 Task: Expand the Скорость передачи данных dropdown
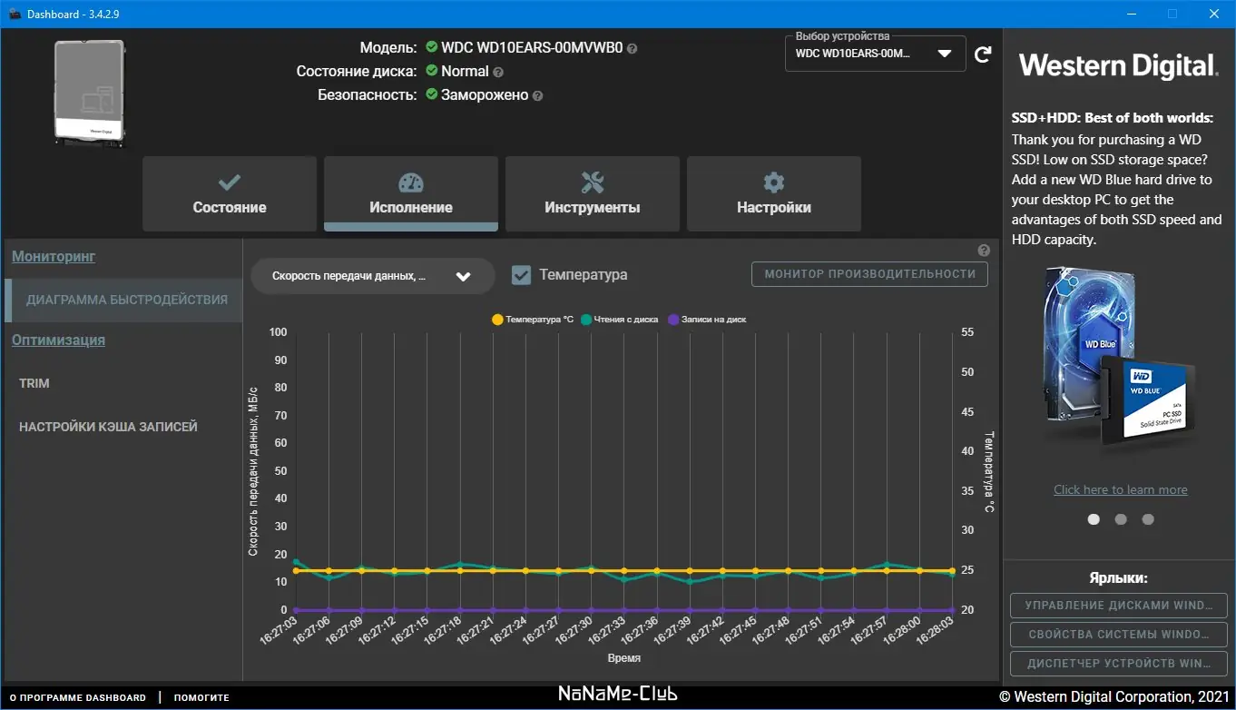pyautogui.click(x=372, y=276)
